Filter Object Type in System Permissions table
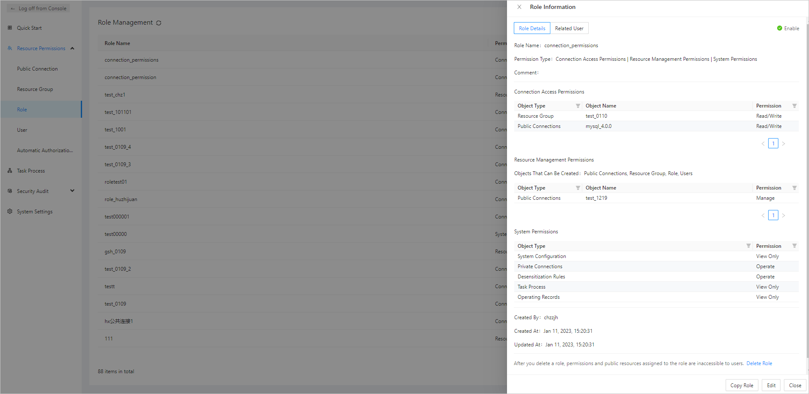Screen dimensions: 809x394 [748, 246]
